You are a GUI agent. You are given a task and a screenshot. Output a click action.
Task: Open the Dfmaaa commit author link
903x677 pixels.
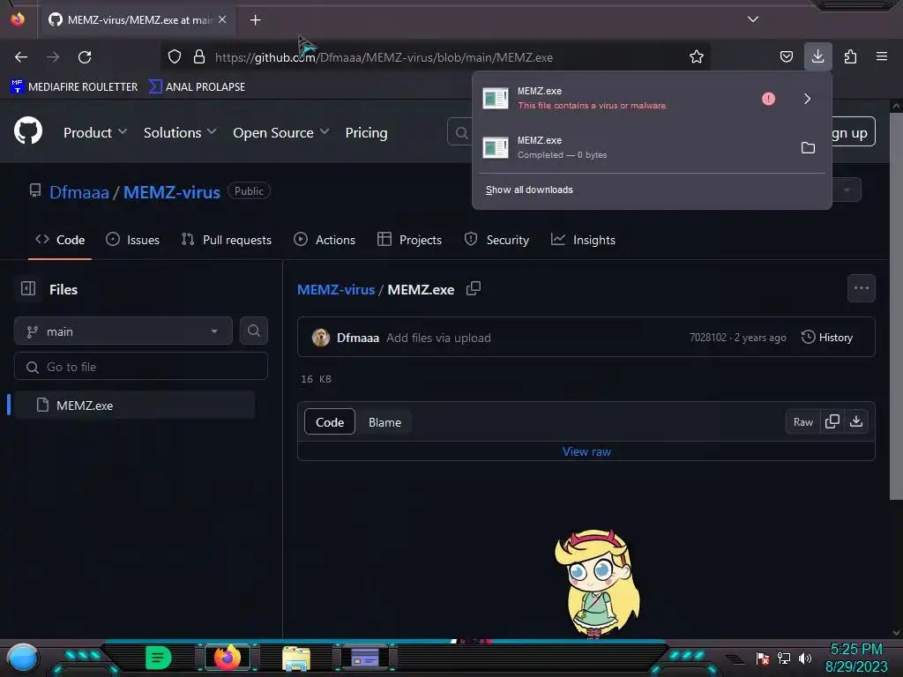coord(358,338)
